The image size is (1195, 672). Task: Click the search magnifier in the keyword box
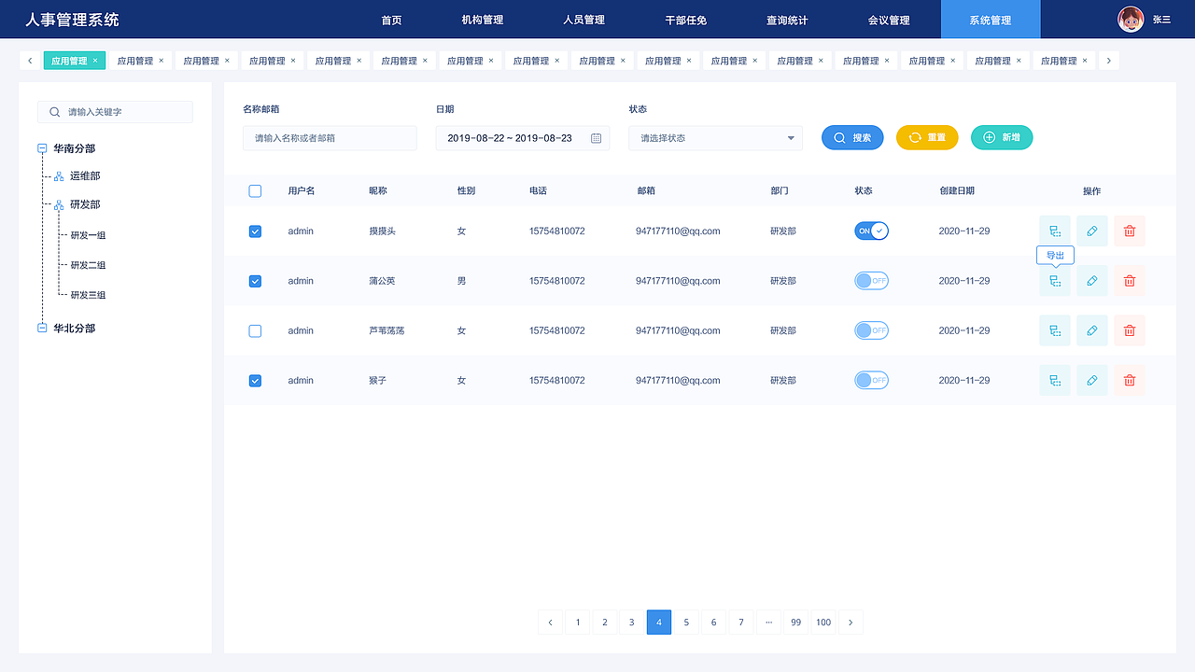point(54,111)
